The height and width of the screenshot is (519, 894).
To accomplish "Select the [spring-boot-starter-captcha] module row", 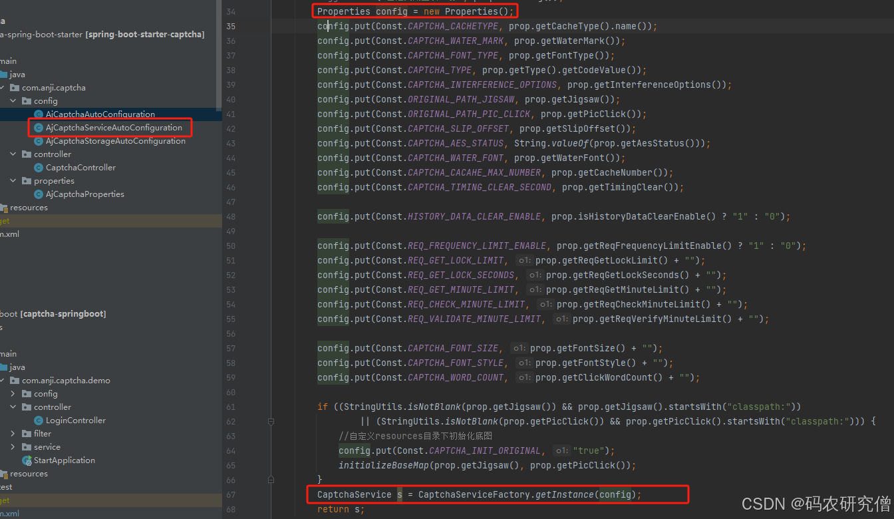I will (110, 35).
